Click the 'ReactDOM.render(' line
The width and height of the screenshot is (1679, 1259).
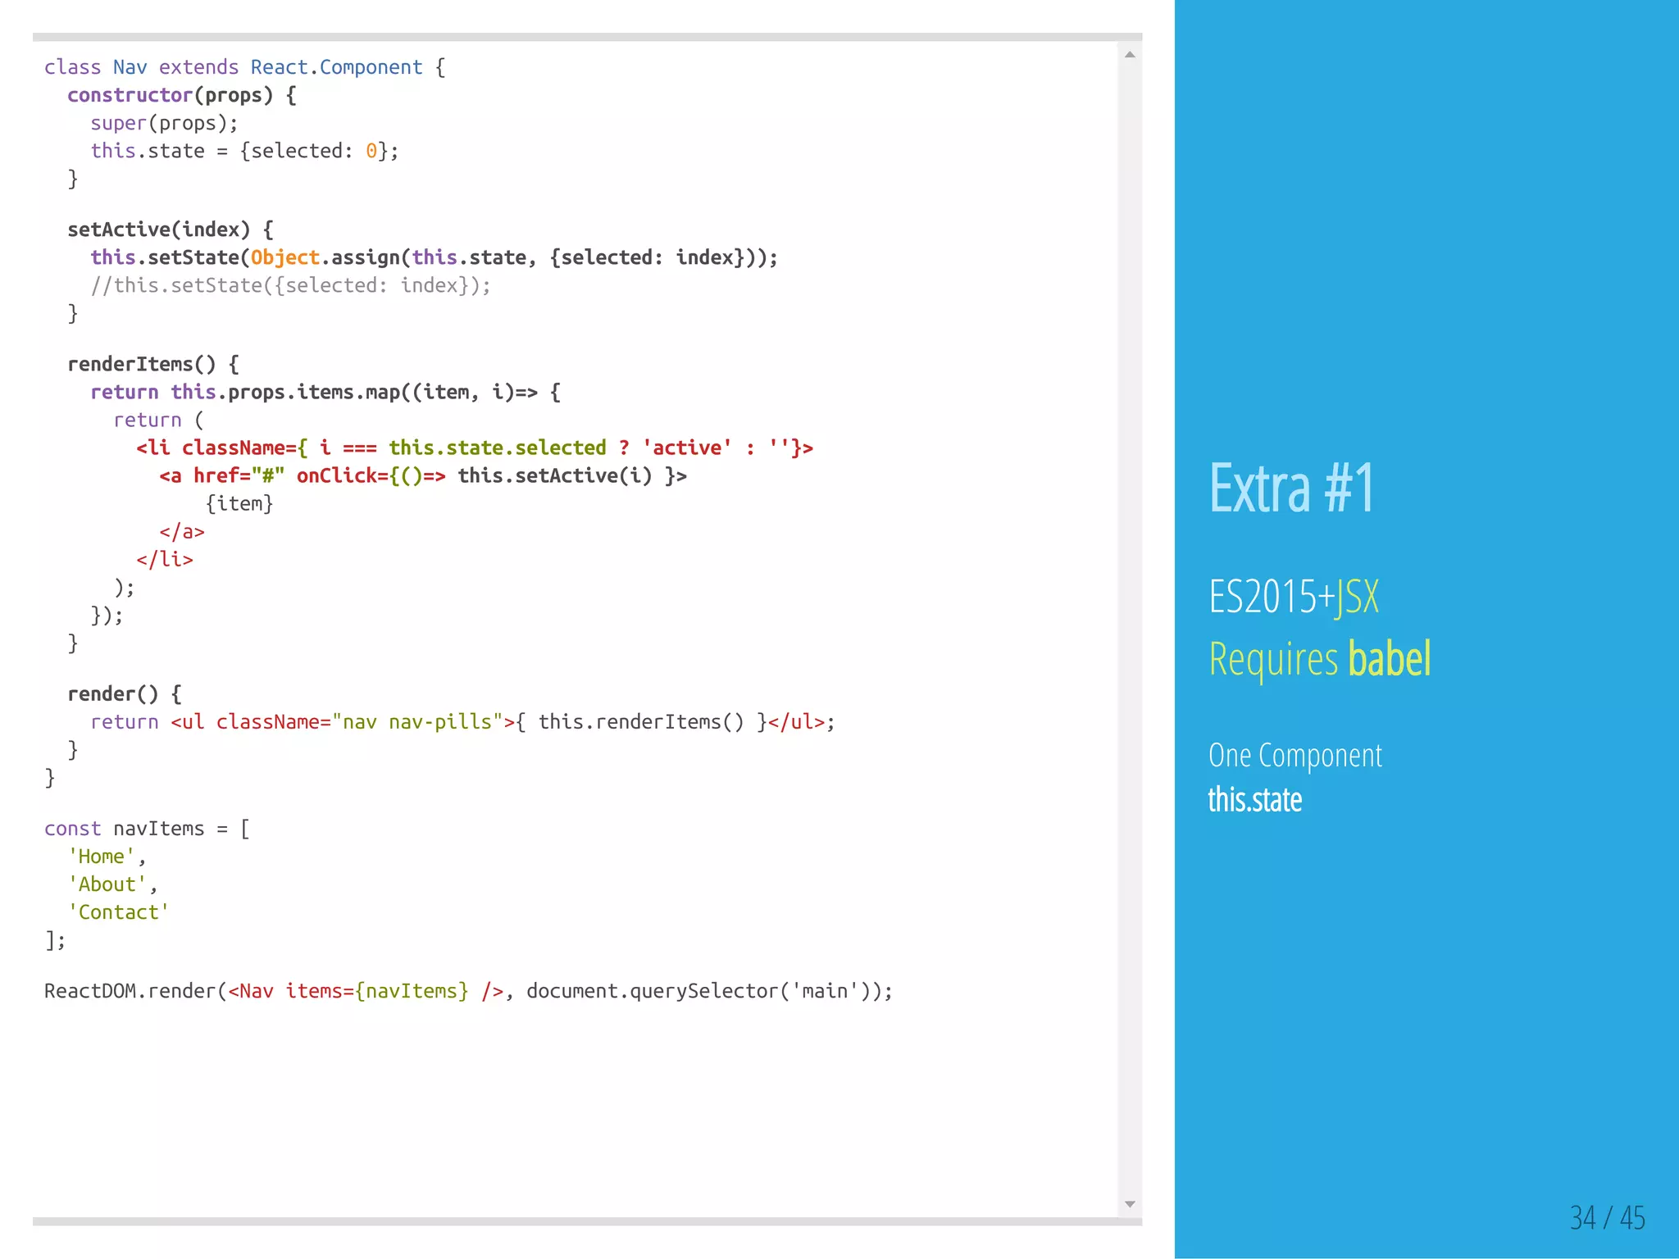click(x=468, y=991)
